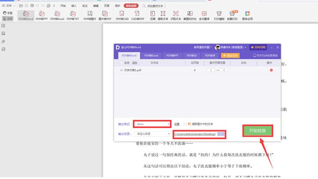The image size is (318, 179).
Task: Click the 提取文字 extract text icon
Action: pyautogui.click(x=163, y=15)
